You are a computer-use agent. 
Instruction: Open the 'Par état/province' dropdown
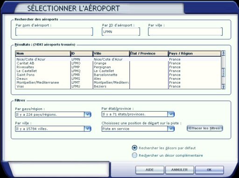(171, 114)
